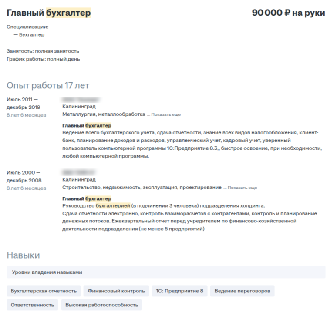
Task: Open the 'Уровни владения навыками' bar
Action: coord(166,272)
